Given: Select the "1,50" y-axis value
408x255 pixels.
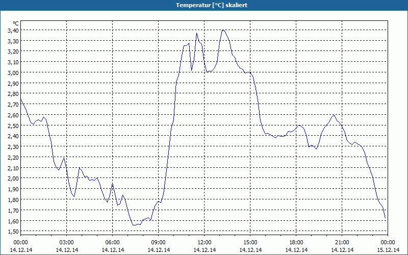Looking at the screenshot, I should pos(13,232).
